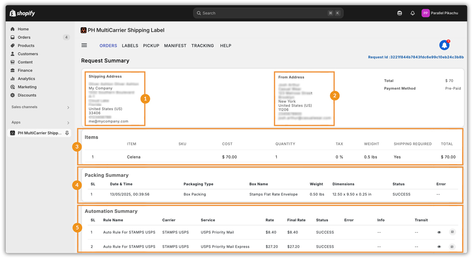Expand Apps section chevron

point(68,123)
